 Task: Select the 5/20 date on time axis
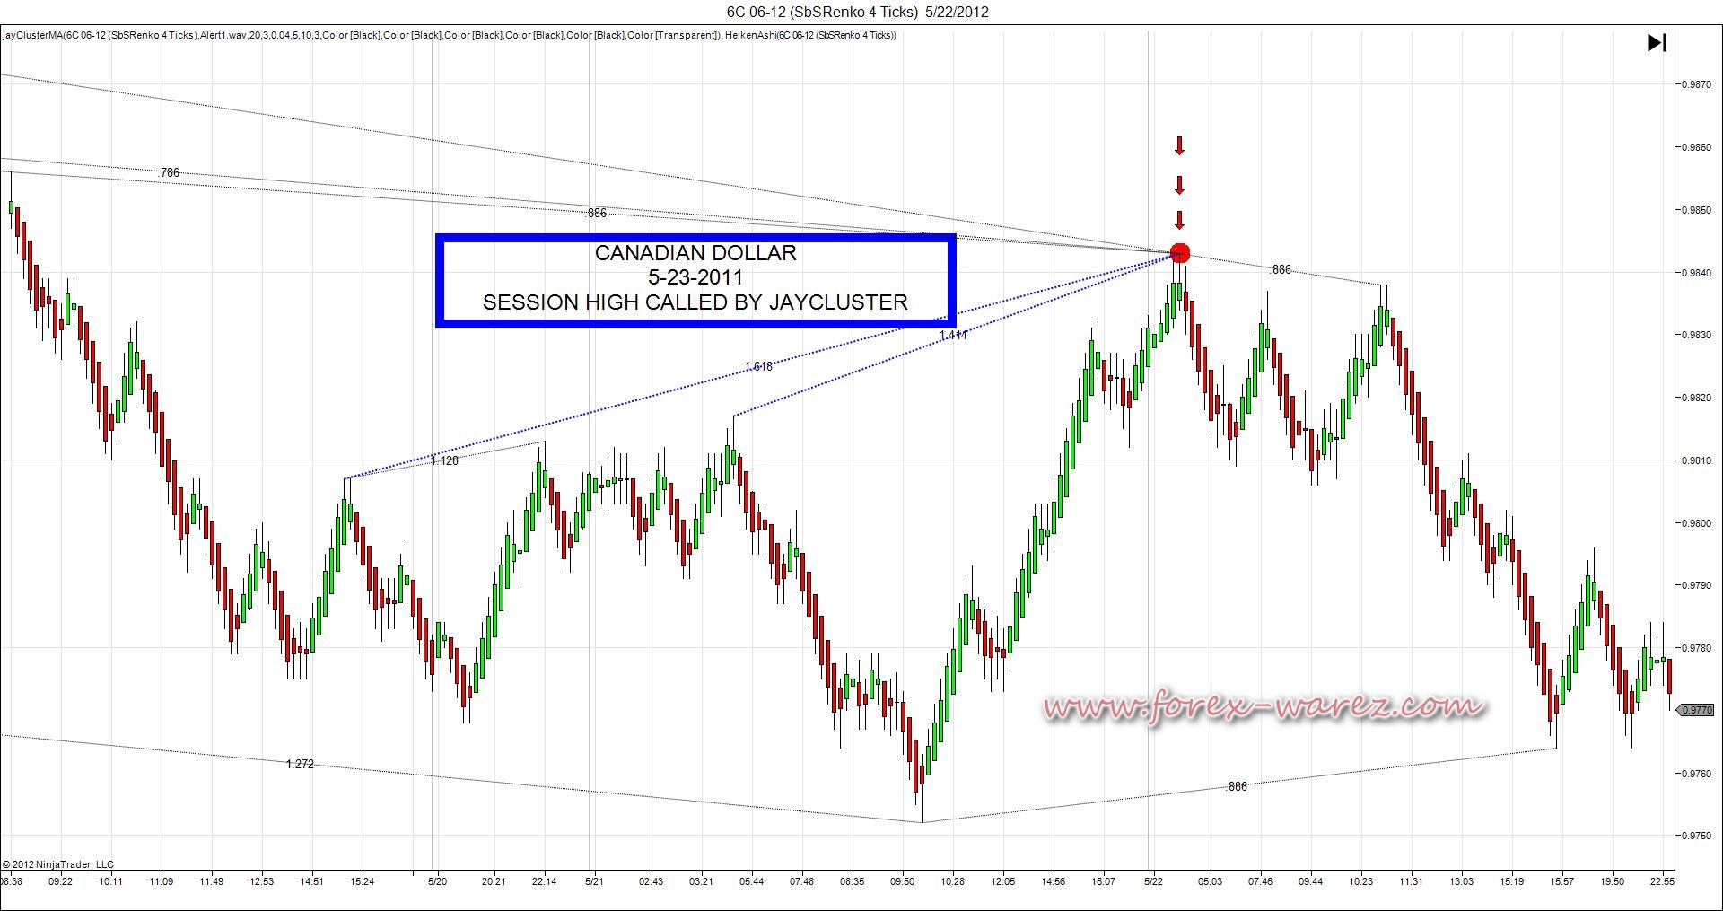[437, 881]
